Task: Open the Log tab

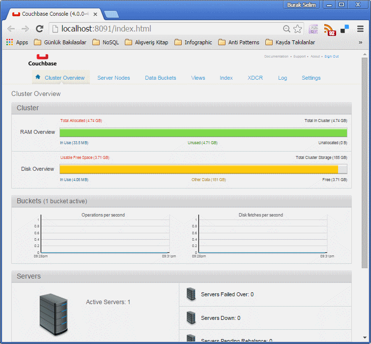Action: (x=283, y=78)
